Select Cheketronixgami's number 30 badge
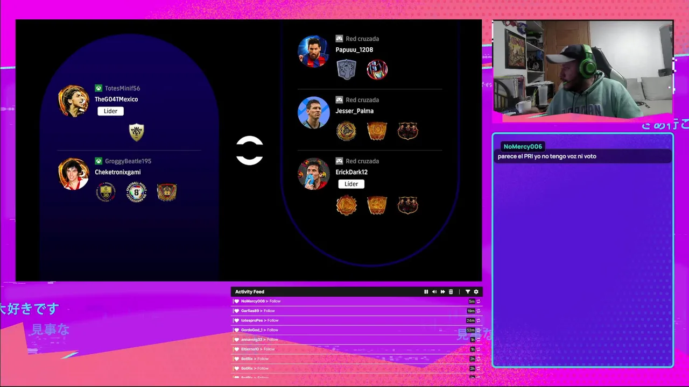689x387 pixels. tap(106, 192)
